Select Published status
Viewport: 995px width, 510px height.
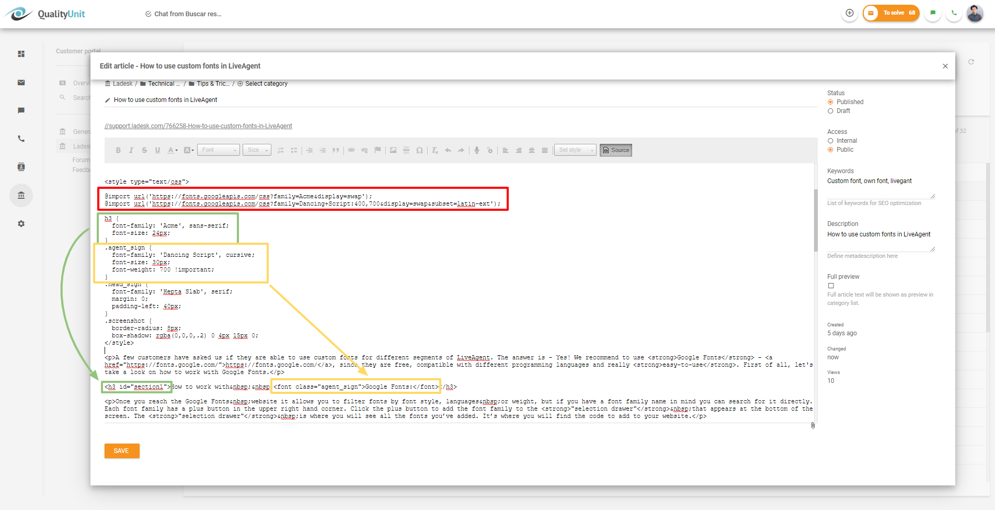click(830, 102)
